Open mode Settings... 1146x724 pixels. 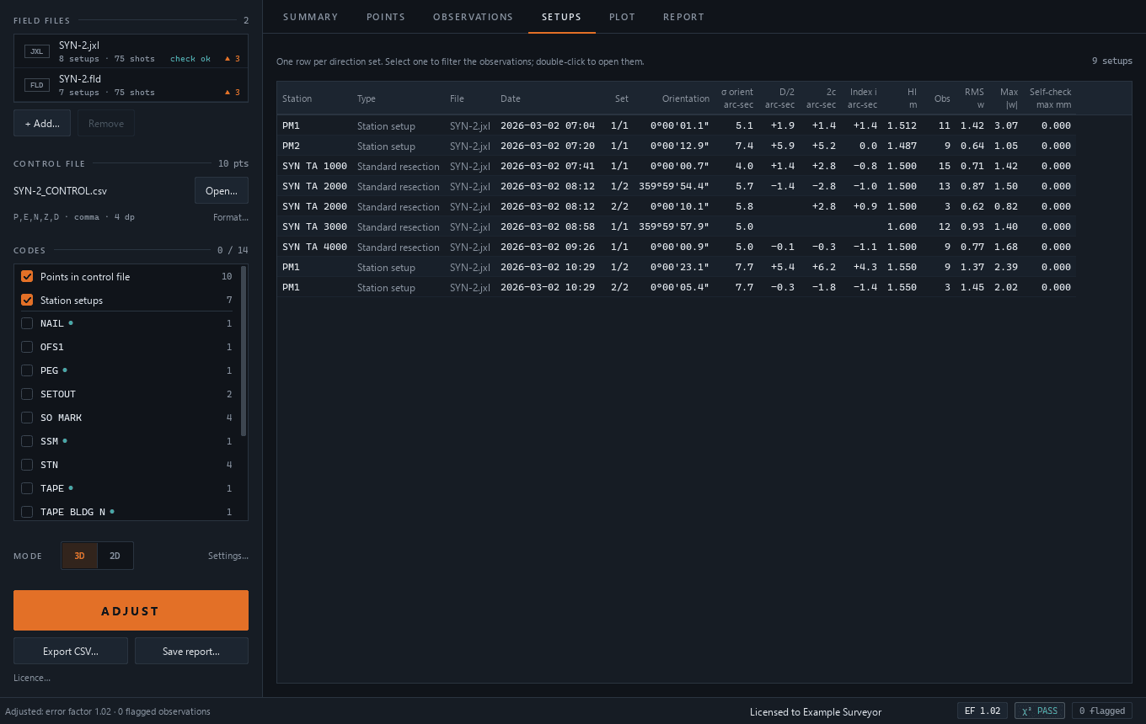[x=228, y=556]
